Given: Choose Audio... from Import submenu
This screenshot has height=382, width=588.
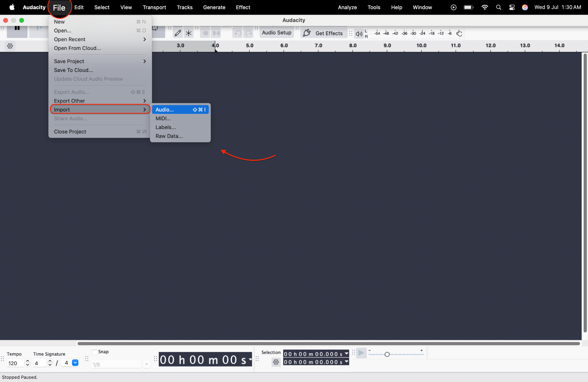Looking at the screenshot, I should pos(180,110).
